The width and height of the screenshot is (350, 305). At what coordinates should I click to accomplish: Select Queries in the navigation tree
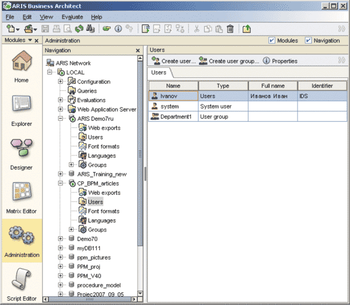coord(87,91)
